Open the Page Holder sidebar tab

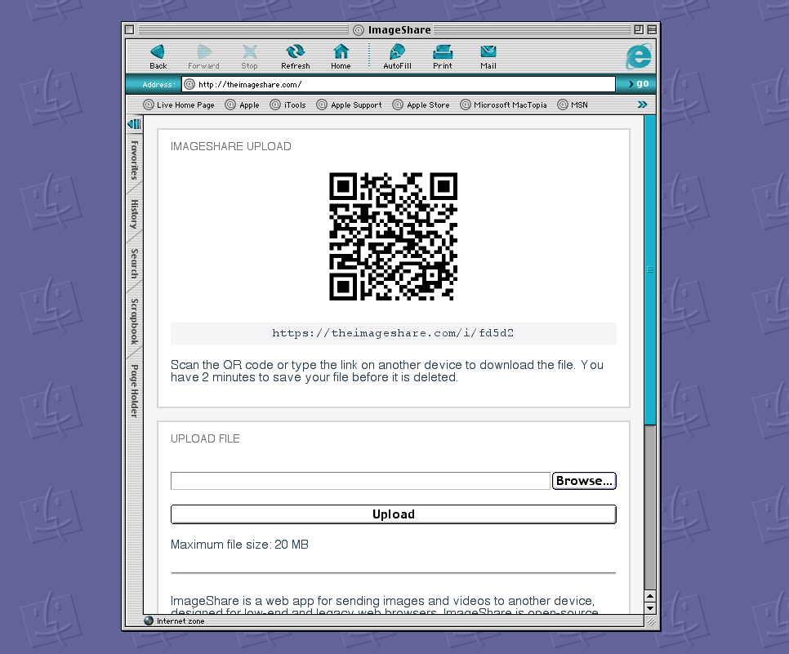134,391
